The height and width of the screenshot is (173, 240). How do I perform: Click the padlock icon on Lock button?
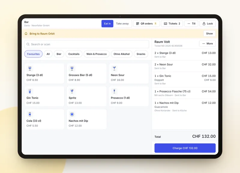pyautogui.click(x=204, y=24)
